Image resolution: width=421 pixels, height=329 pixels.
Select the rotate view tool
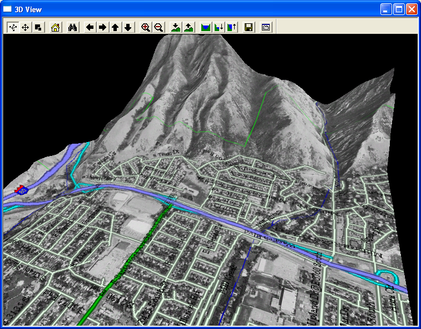[12, 27]
